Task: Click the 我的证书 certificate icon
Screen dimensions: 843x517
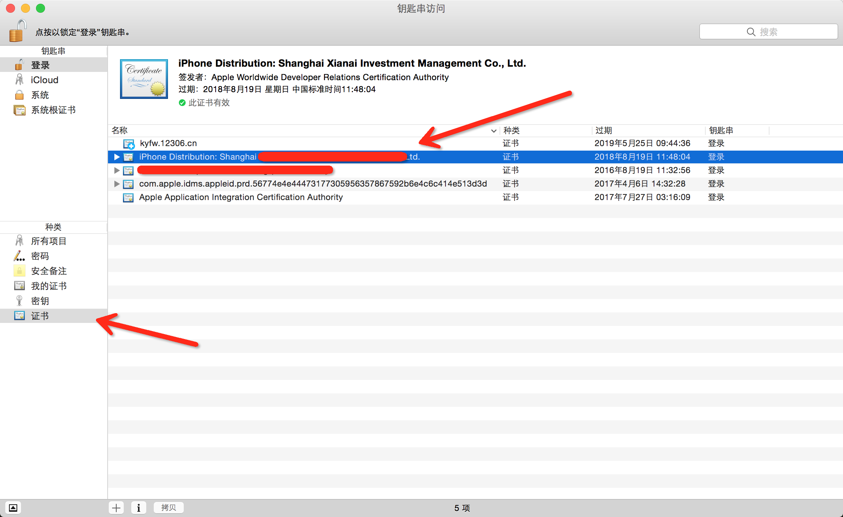Action: tap(19, 285)
